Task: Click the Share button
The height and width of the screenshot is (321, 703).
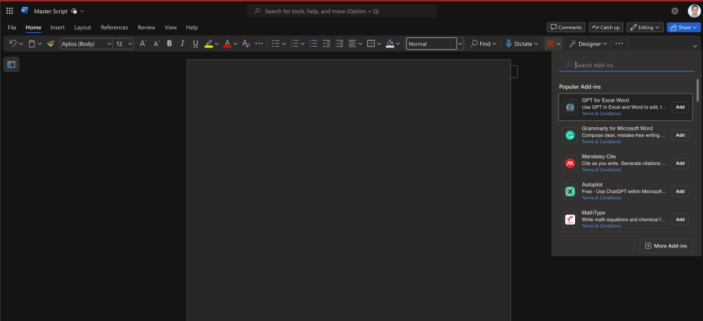Action: click(684, 27)
